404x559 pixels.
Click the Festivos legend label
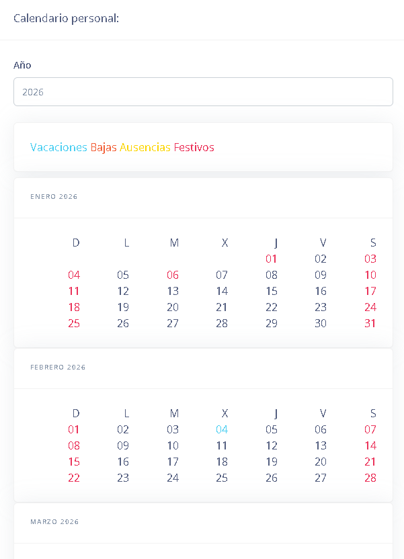[194, 147]
